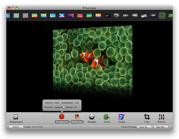Open the Shadow sphere tool

[92, 117]
